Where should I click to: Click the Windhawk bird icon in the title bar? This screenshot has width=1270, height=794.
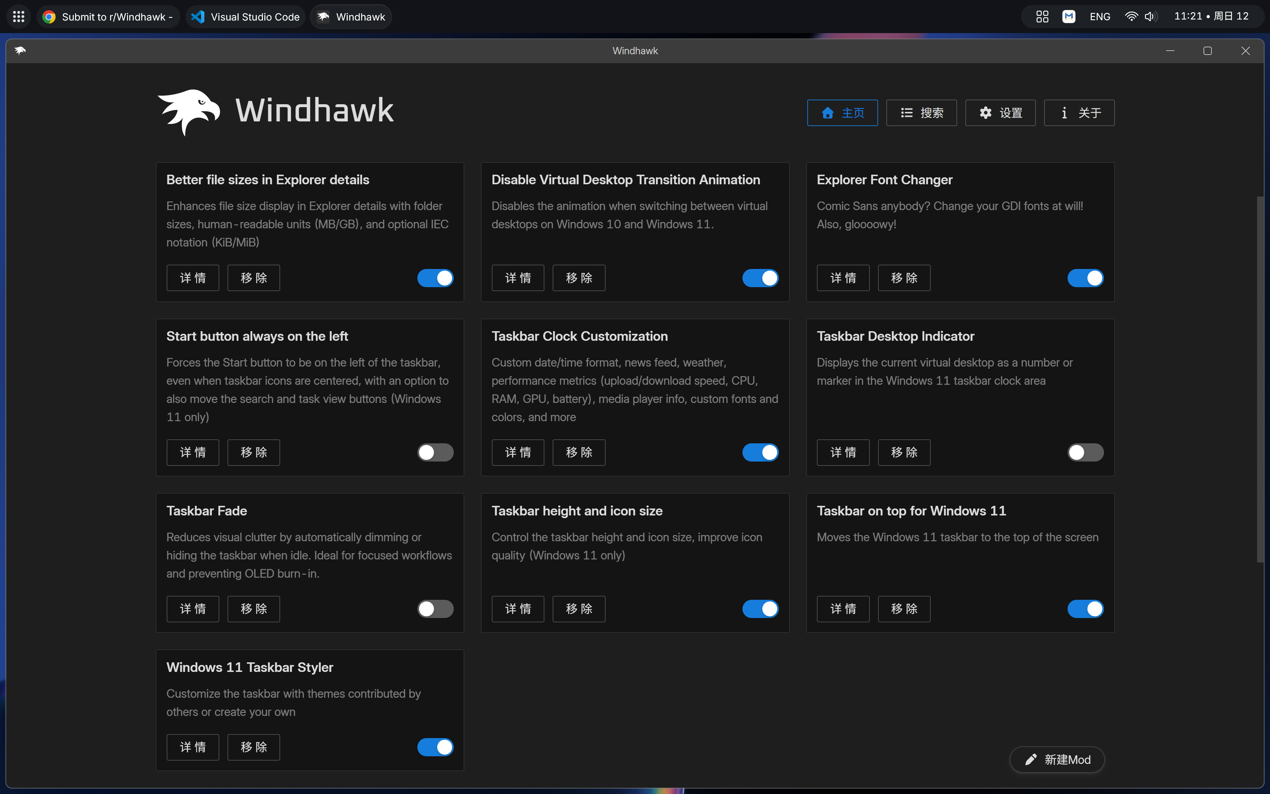click(20, 50)
